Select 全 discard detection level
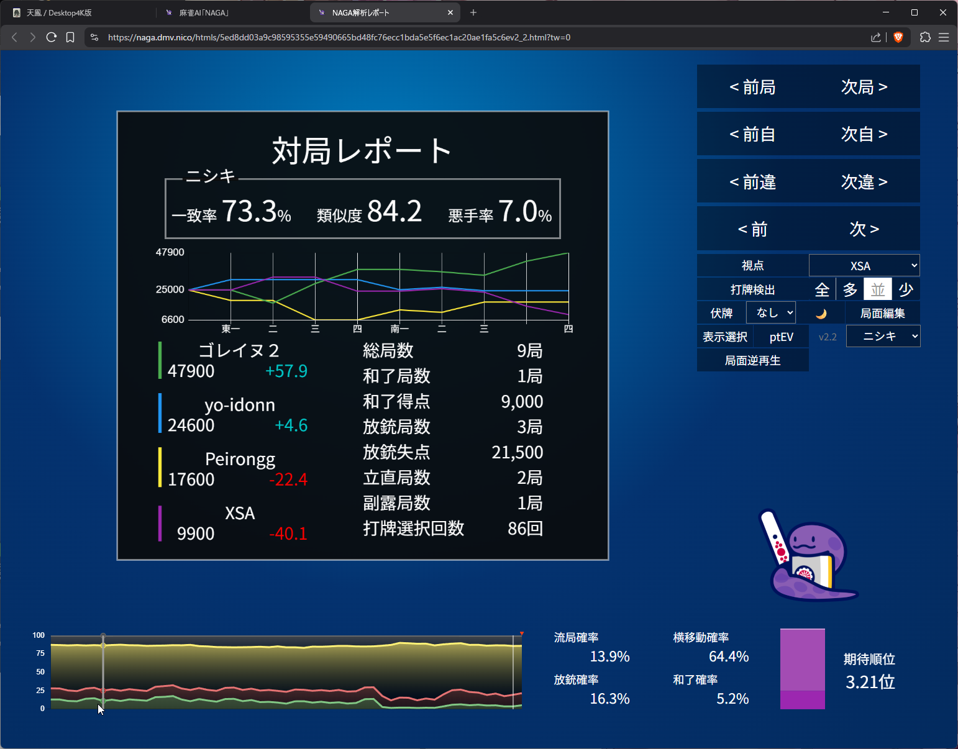Image resolution: width=958 pixels, height=749 pixels. [x=822, y=289]
